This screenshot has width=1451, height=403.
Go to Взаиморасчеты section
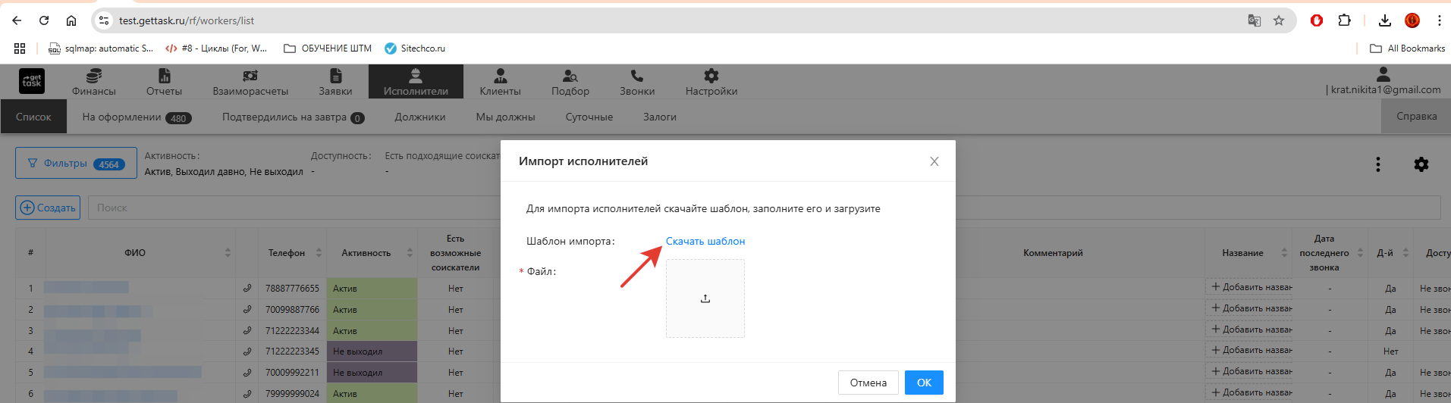250,82
